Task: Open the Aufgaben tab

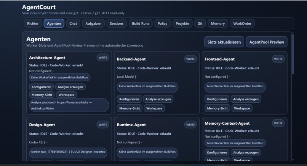Action: tap(93, 23)
